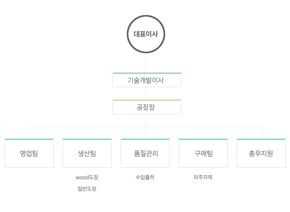Click the 공장장 box

coord(147,107)
